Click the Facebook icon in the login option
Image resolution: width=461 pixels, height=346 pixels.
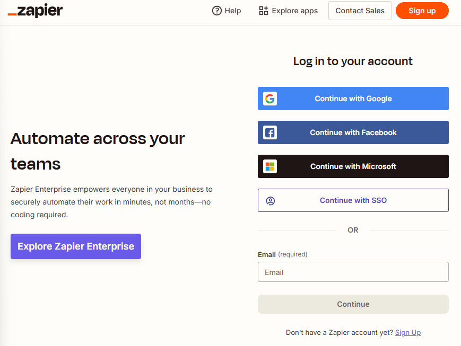pyautogui.click(x=270, y=132)
